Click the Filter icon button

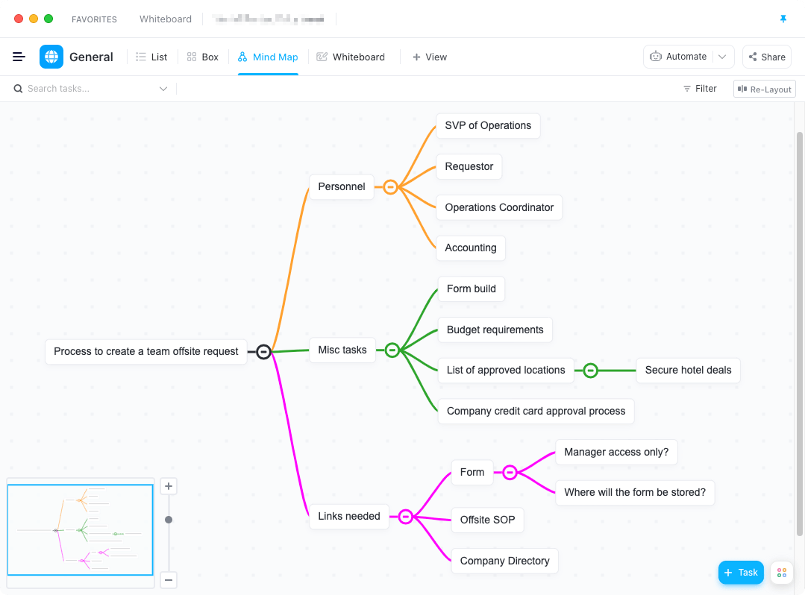click(x=700, y=89)
